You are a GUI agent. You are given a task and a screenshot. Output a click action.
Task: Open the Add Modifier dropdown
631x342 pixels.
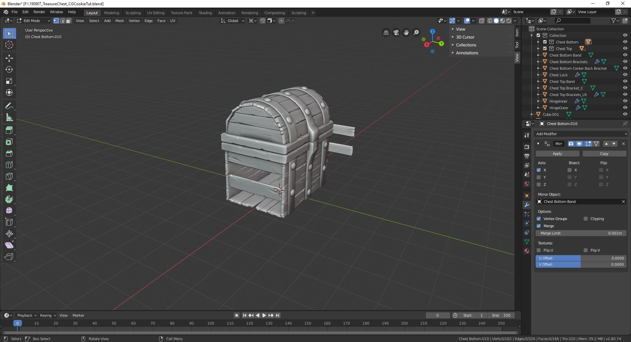(581, 134)
